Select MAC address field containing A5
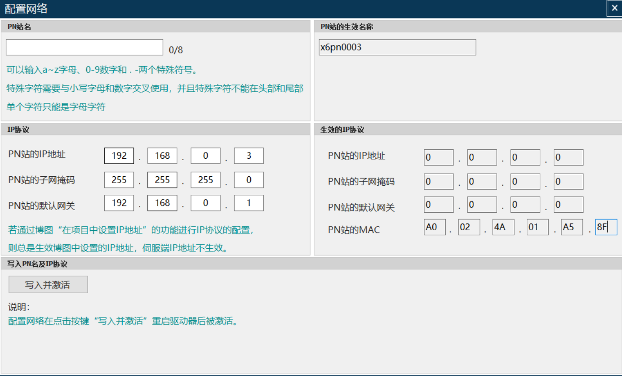The width and height of the screenshot is (622, 376). tap(572, 227)
